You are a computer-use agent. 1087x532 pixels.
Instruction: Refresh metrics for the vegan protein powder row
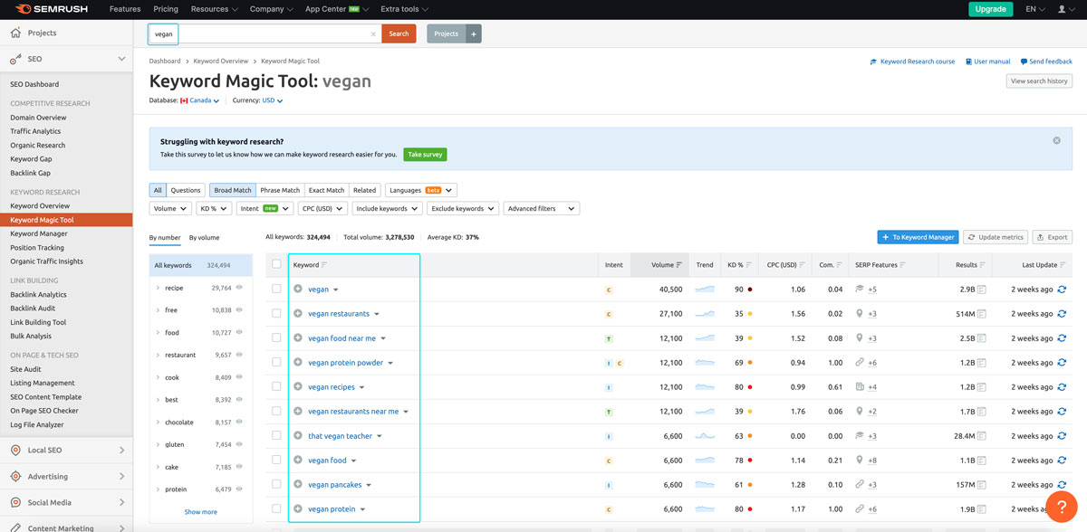[1062, 363]
